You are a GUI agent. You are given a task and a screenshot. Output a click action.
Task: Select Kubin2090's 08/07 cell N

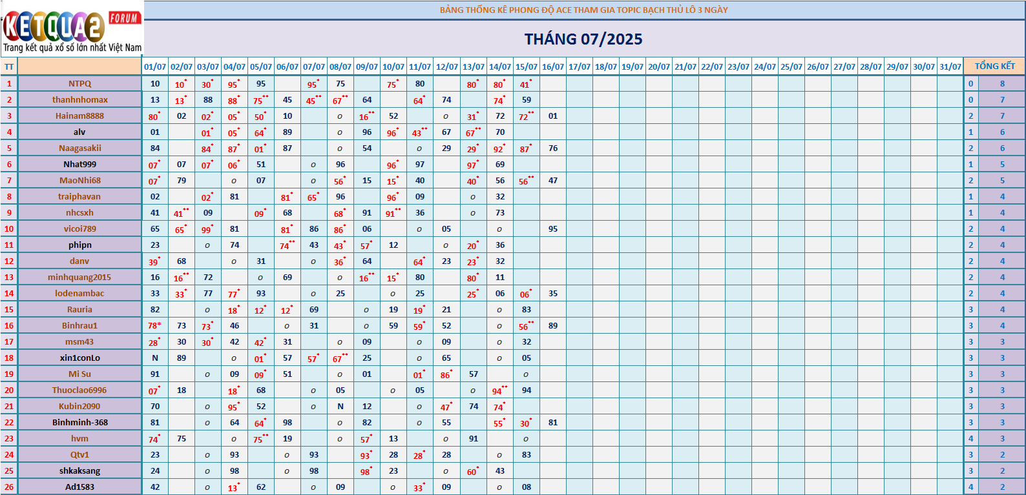point(340,406)
